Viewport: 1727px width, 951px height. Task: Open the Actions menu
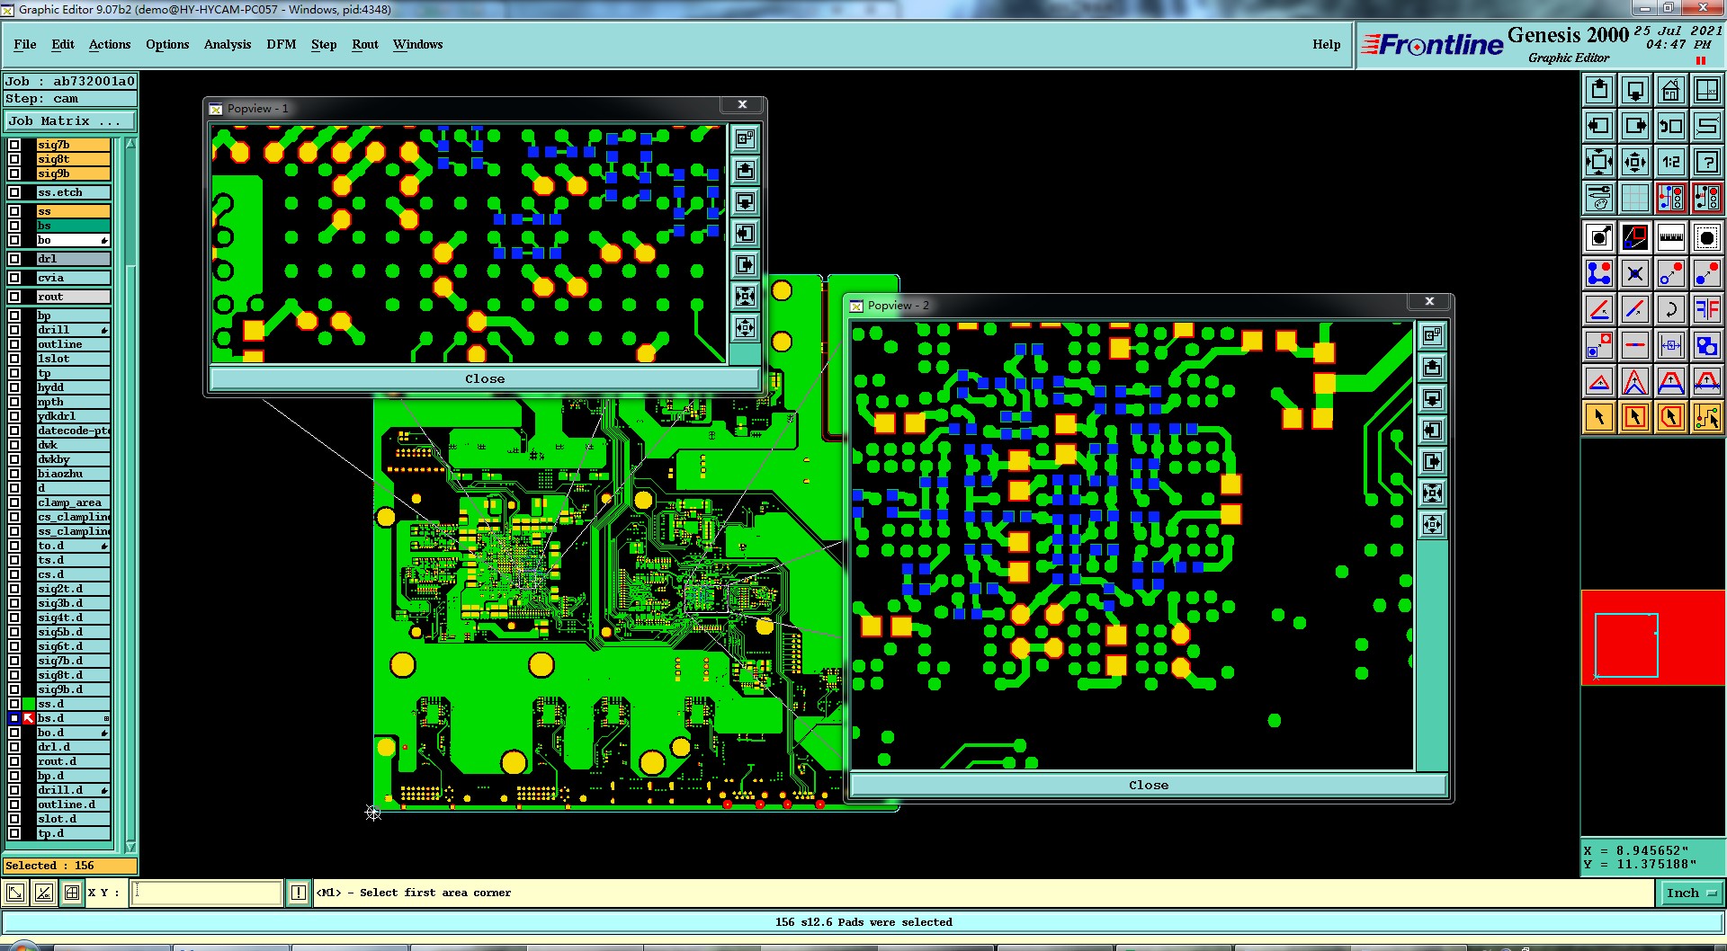[110, 44]
